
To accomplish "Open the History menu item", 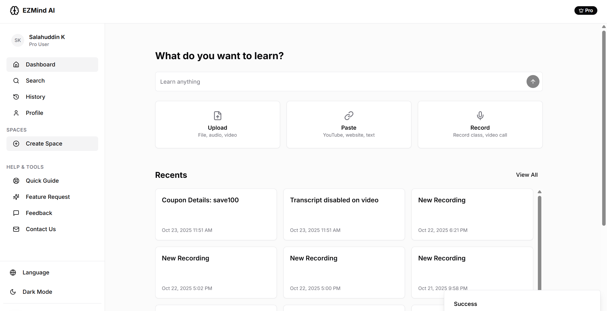I will [36, 97].
